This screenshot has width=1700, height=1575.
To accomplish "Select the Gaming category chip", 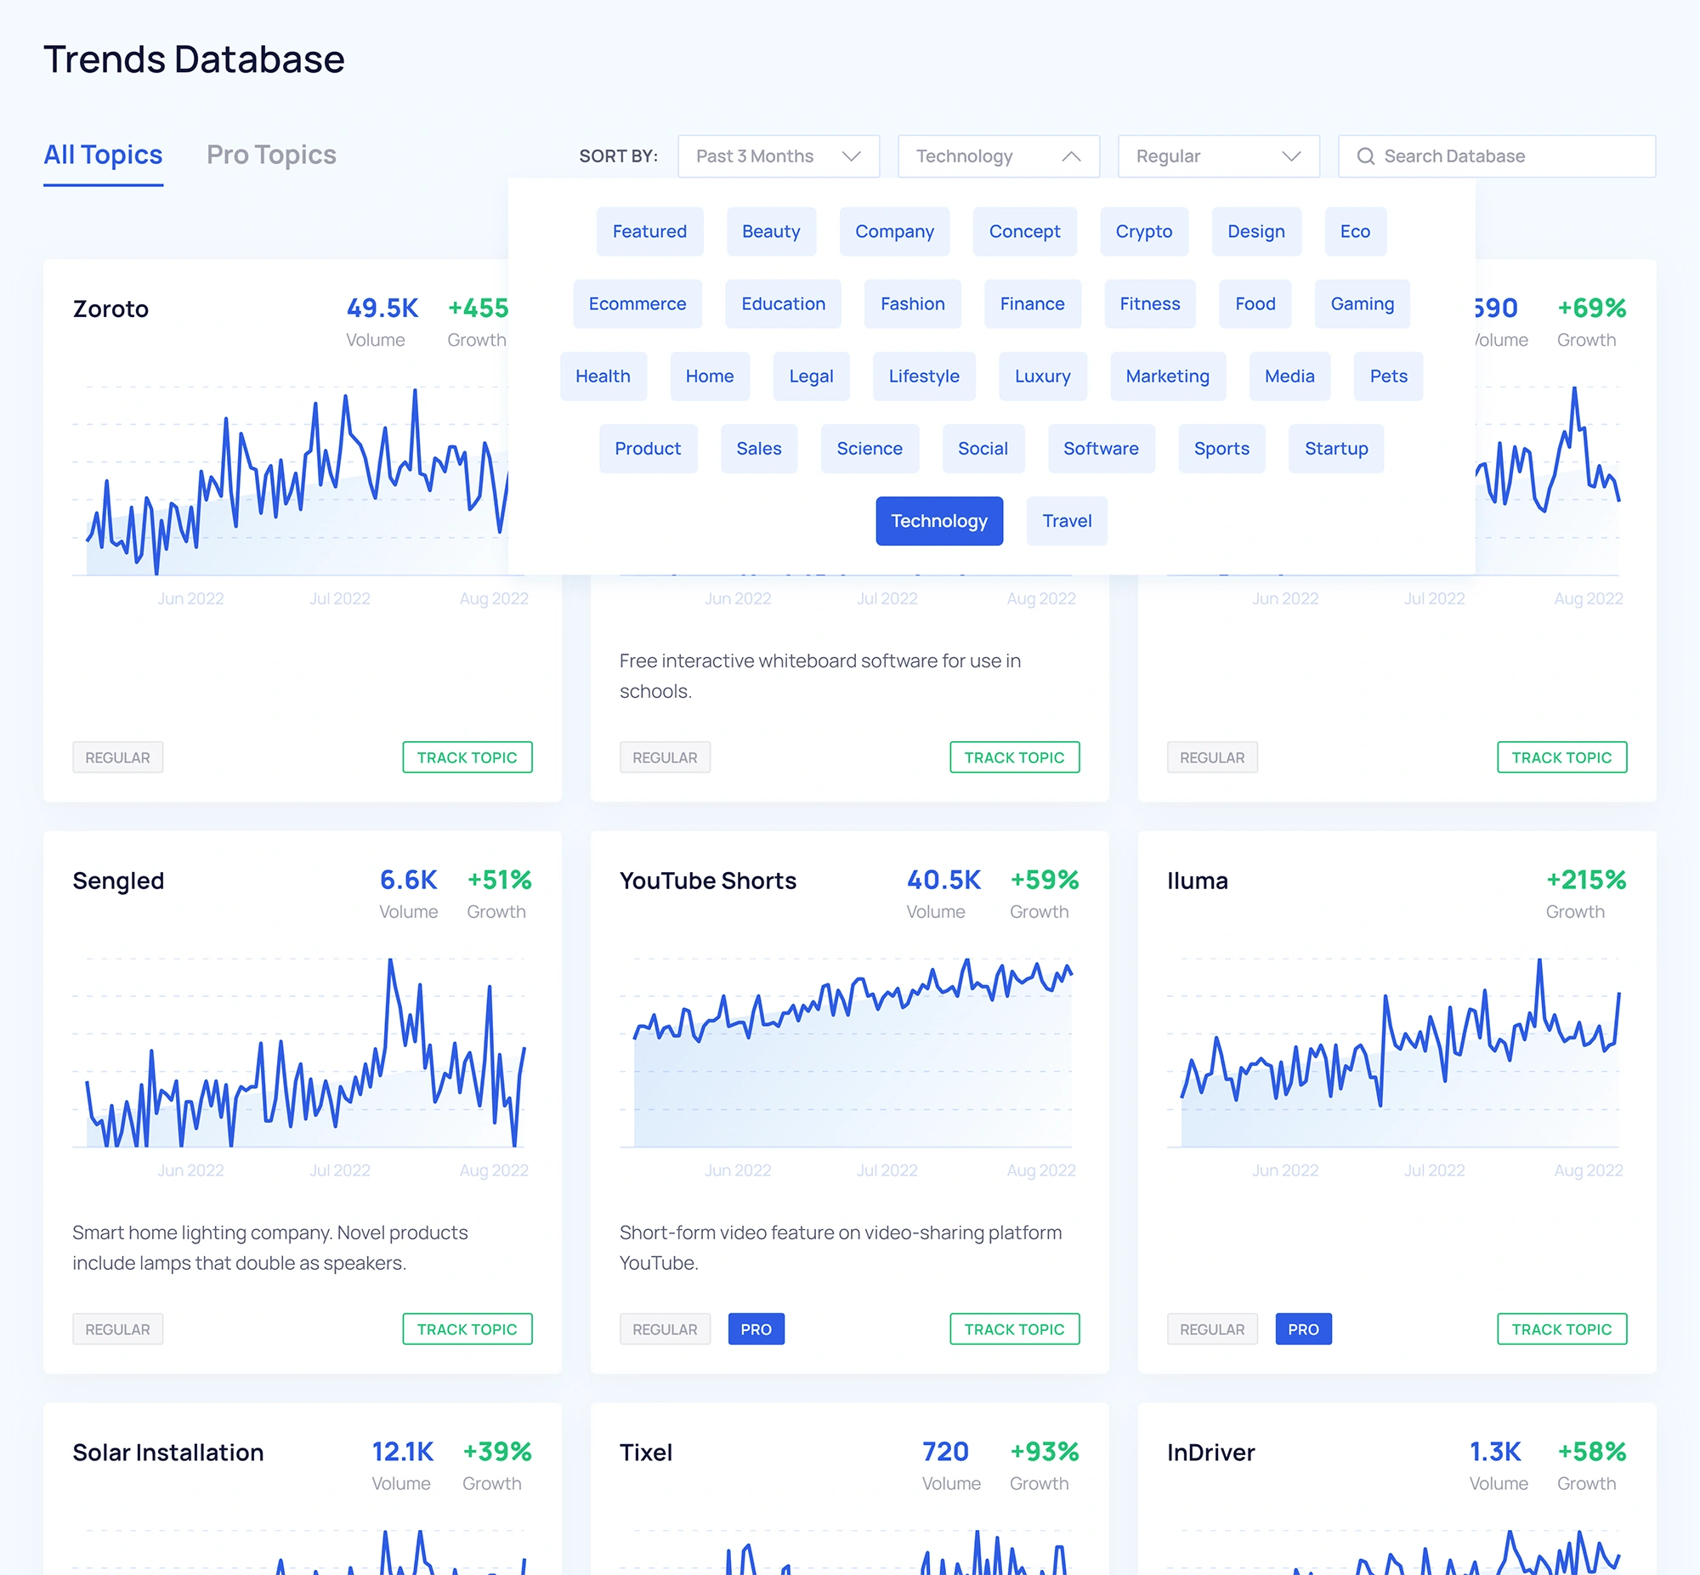I will pos(1362,304).
